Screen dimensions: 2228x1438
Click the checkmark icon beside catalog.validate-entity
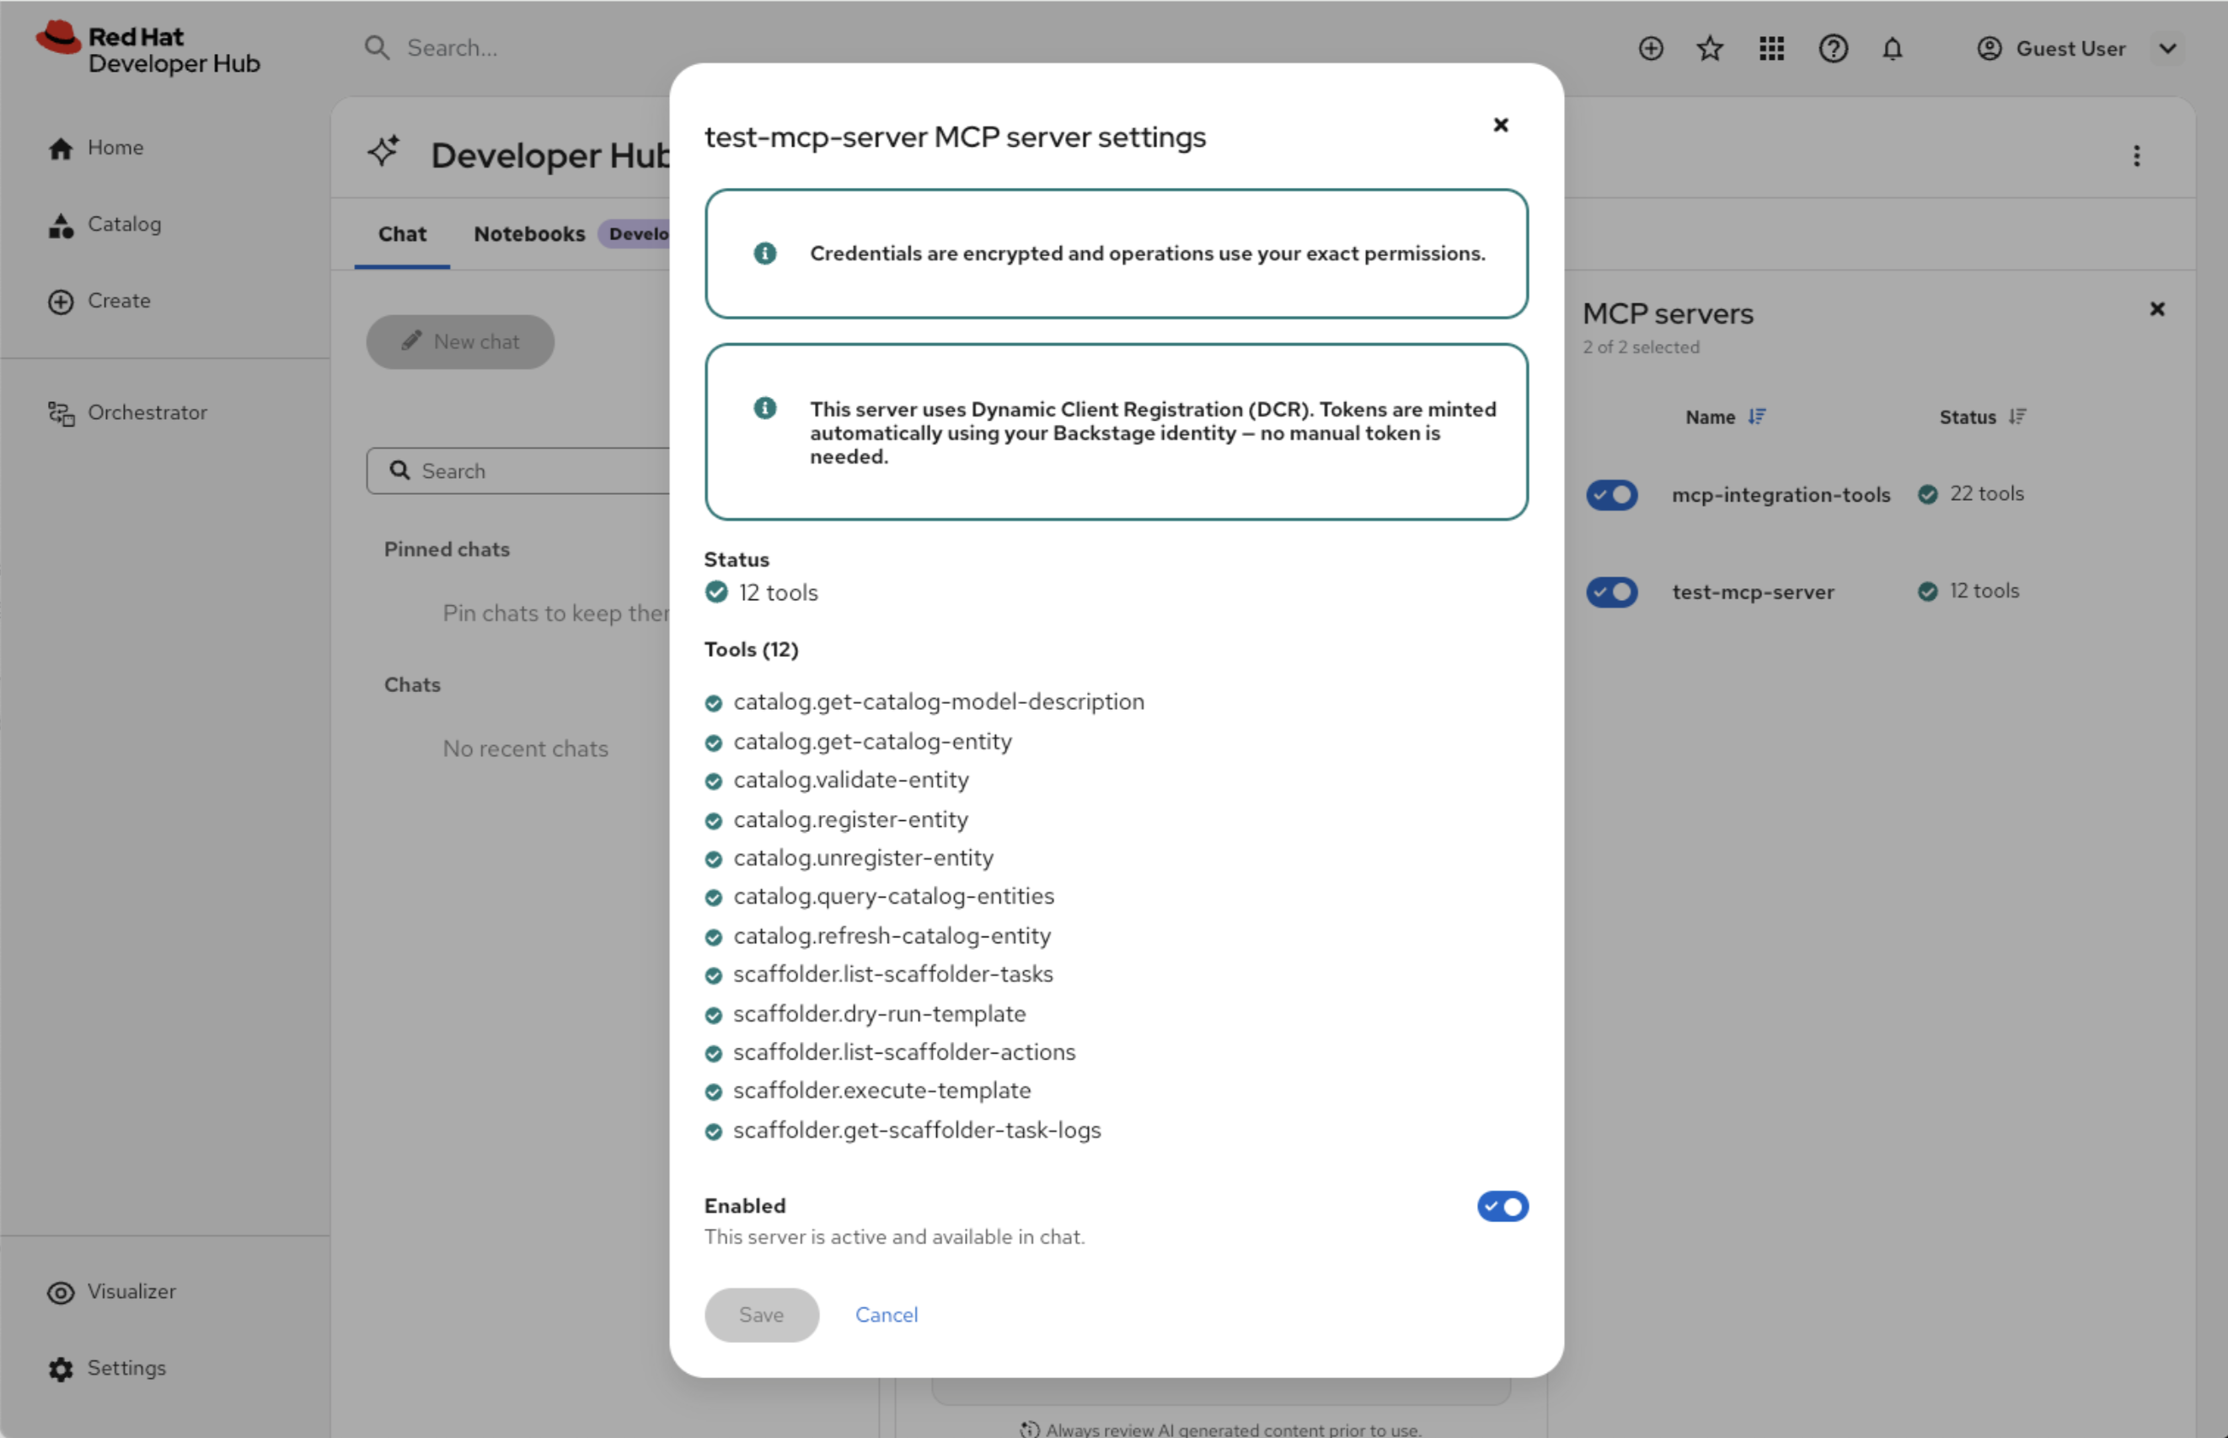tap(713, 781)
